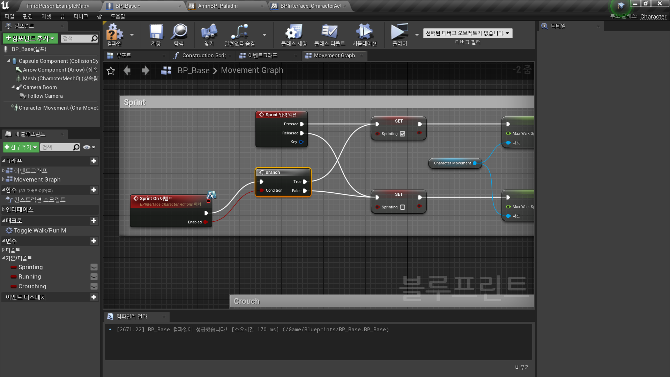Click the Character parent class link

coord(653,16)
